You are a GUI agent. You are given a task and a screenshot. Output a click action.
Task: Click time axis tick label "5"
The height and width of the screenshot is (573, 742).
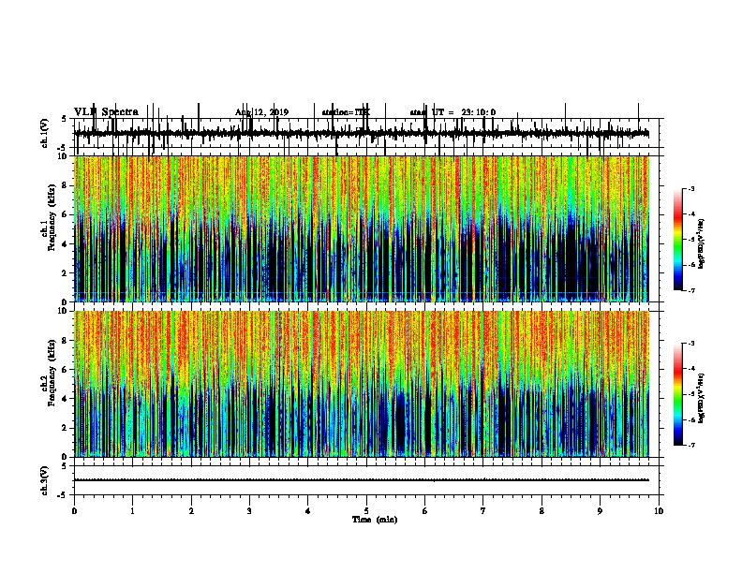(x=366, y=511)
